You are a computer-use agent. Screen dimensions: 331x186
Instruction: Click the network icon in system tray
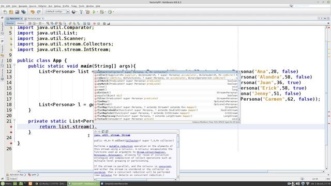(x=308, y=184)
